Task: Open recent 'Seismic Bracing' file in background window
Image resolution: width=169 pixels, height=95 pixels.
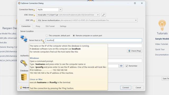Action: tap(8, 47)
